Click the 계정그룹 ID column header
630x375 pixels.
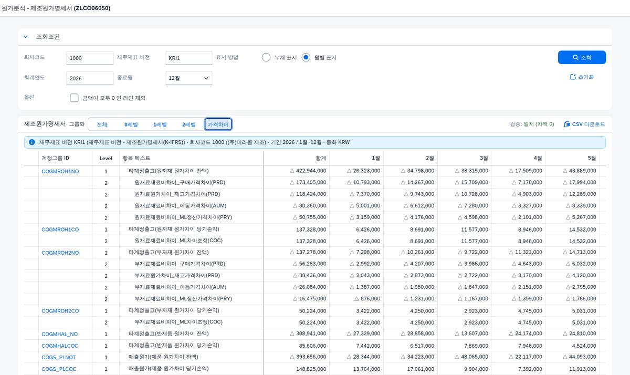click(66, 158)
